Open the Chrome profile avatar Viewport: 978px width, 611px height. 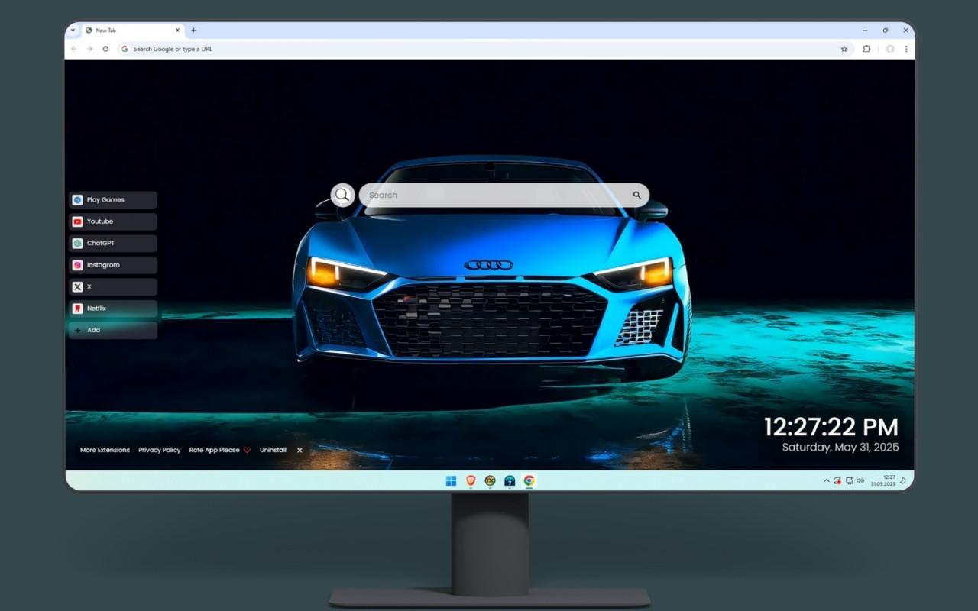(x=890, y=49)
